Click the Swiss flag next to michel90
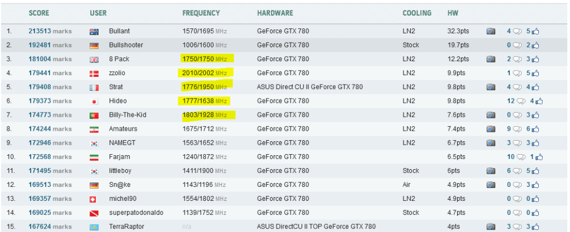 click(92, 199)
